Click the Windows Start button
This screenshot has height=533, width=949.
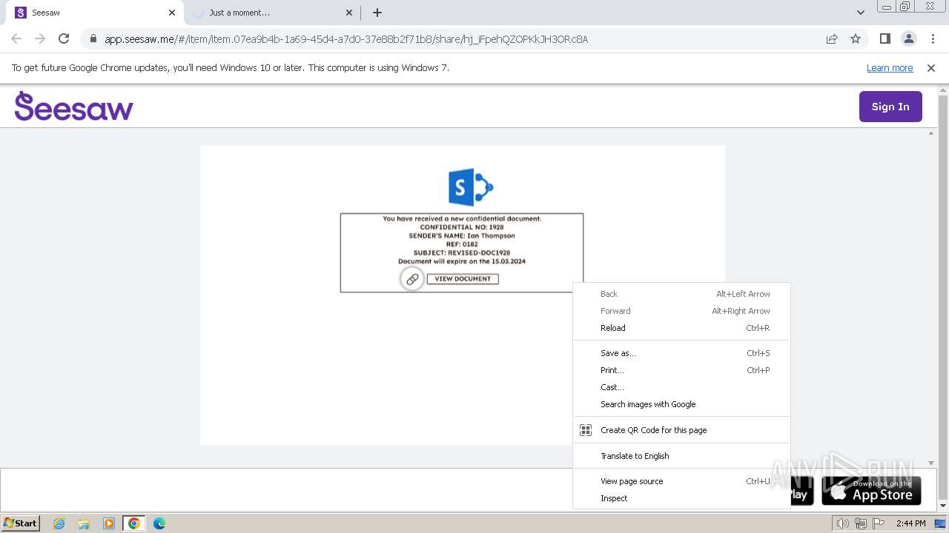(x=21, y=523)
